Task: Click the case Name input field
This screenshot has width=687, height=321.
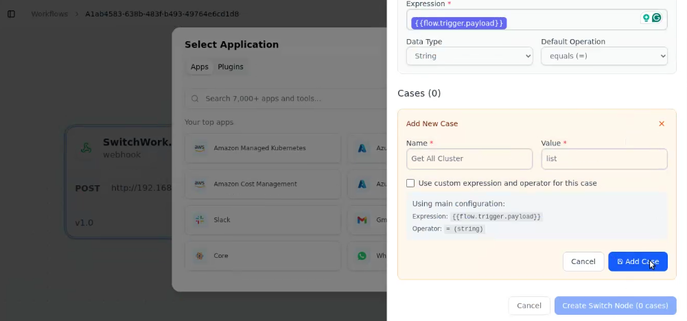Action: (469, 158)
